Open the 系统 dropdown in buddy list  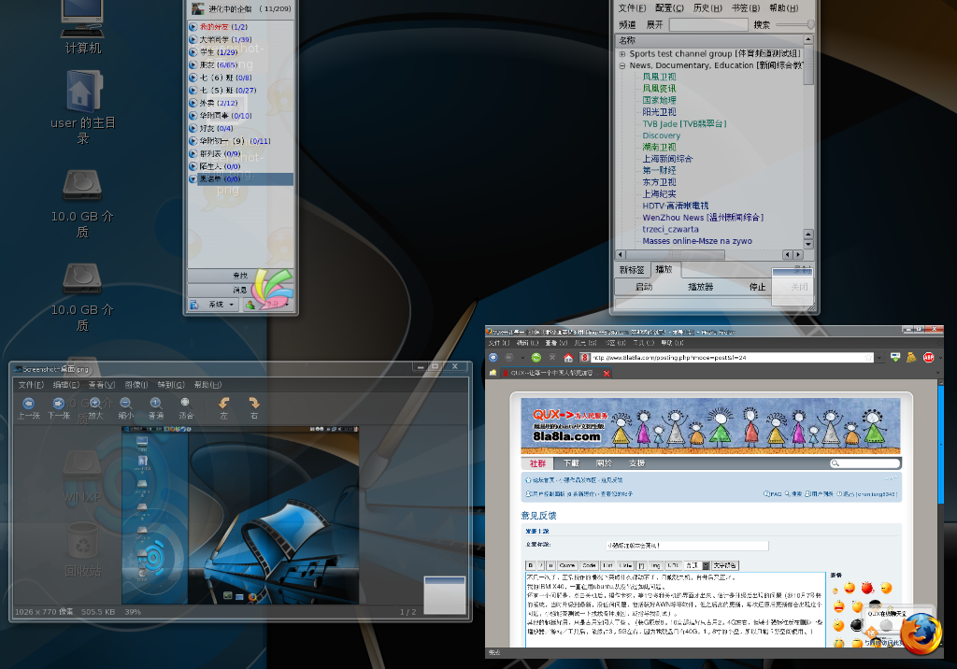click(213, 305)
